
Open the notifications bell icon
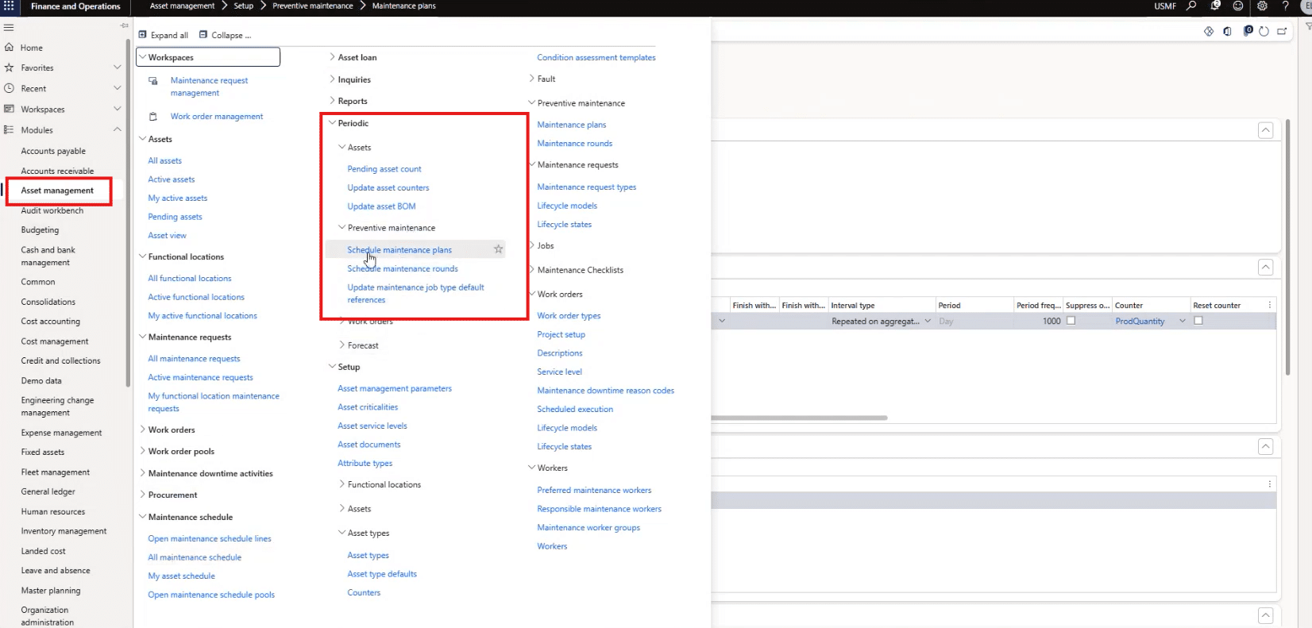(x=1215, y=6)
